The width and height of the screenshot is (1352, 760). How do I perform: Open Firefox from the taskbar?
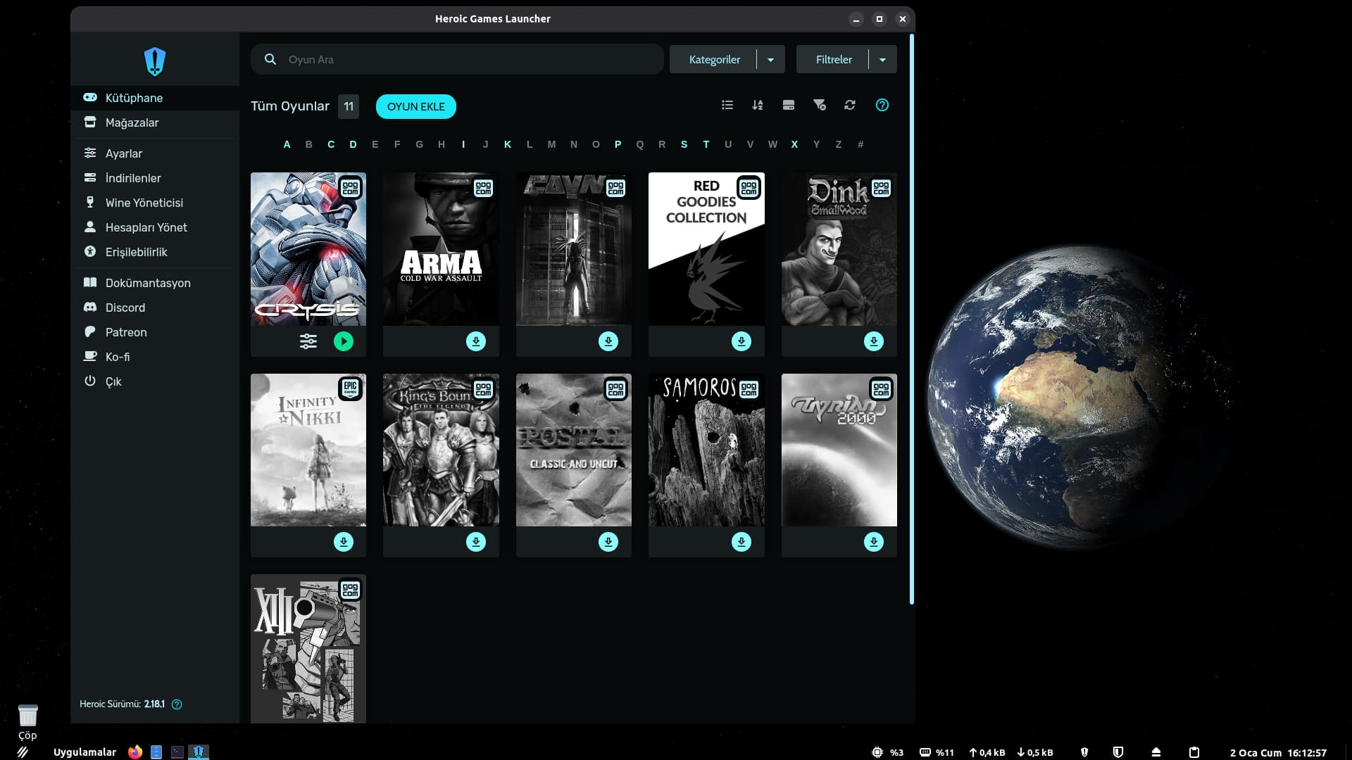[x=135, y=752]
